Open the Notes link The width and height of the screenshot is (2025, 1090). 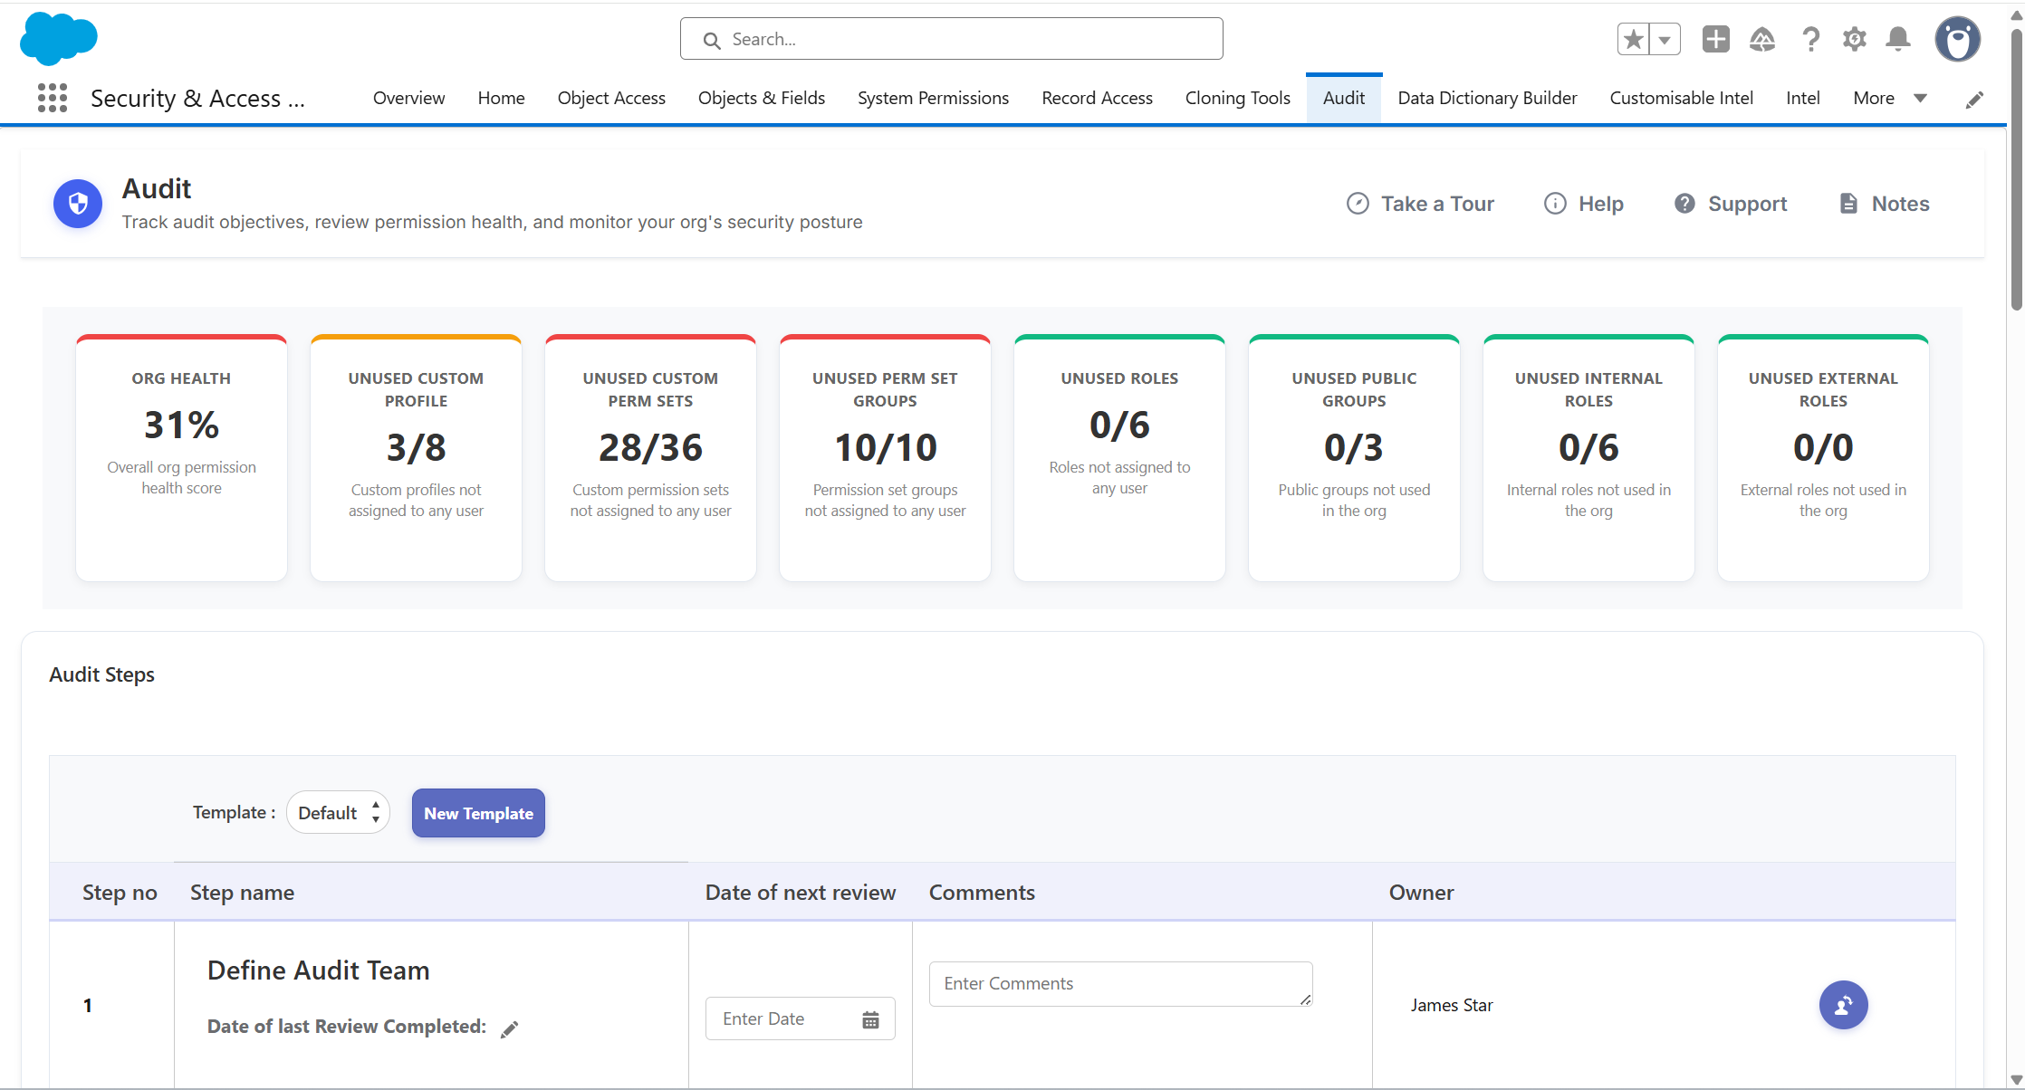(1884, 204)
